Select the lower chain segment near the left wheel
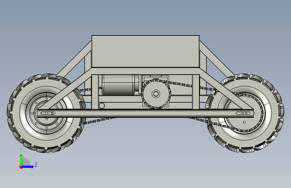 (100, 120)
